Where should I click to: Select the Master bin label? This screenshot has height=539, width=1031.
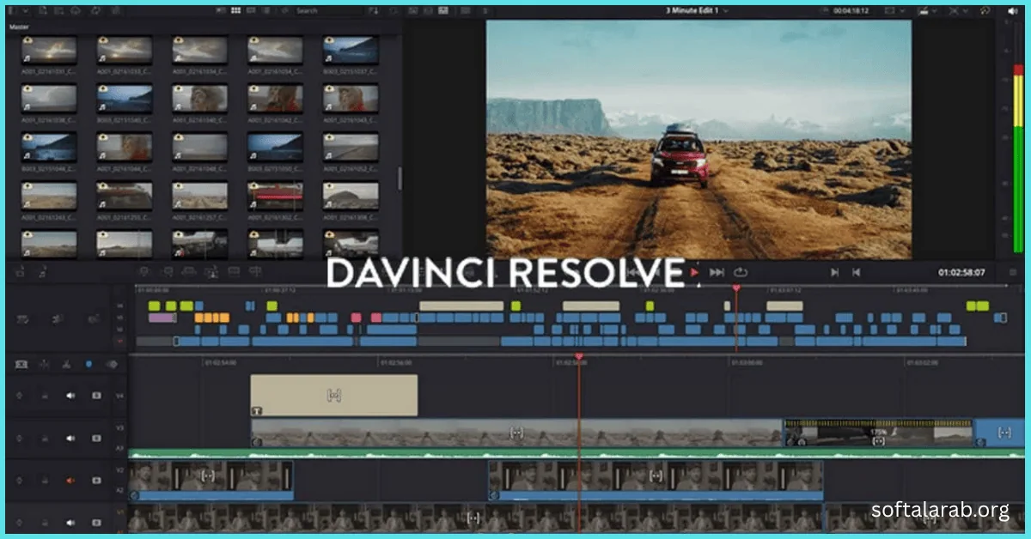click(x=20, y=27)
